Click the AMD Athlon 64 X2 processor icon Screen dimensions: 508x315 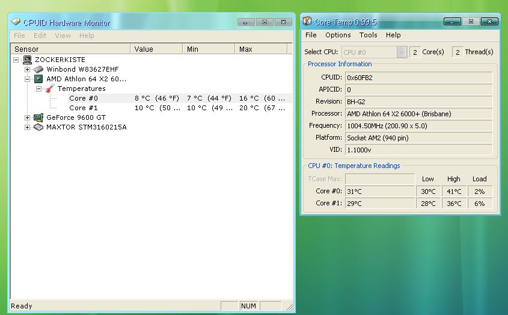coord(38,79)
